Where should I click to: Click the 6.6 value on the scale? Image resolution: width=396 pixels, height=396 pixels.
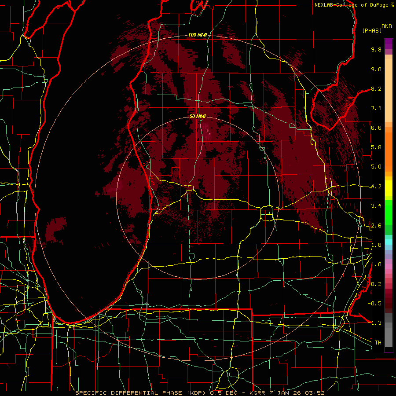(x=376, y=128)
